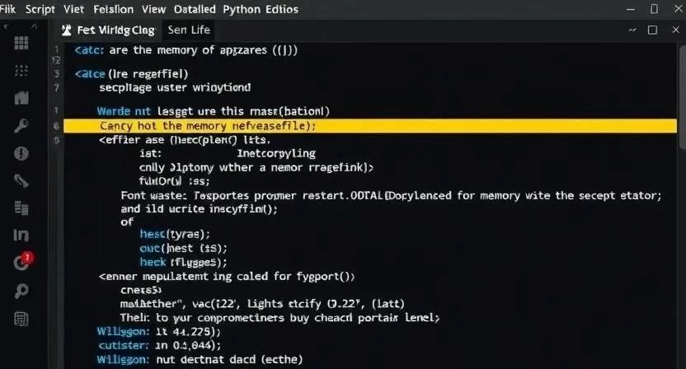Image resolution: width=686 pixels, height=369 pixels.
Task: Click the chain link icon in sidebar
Action: 21,181
